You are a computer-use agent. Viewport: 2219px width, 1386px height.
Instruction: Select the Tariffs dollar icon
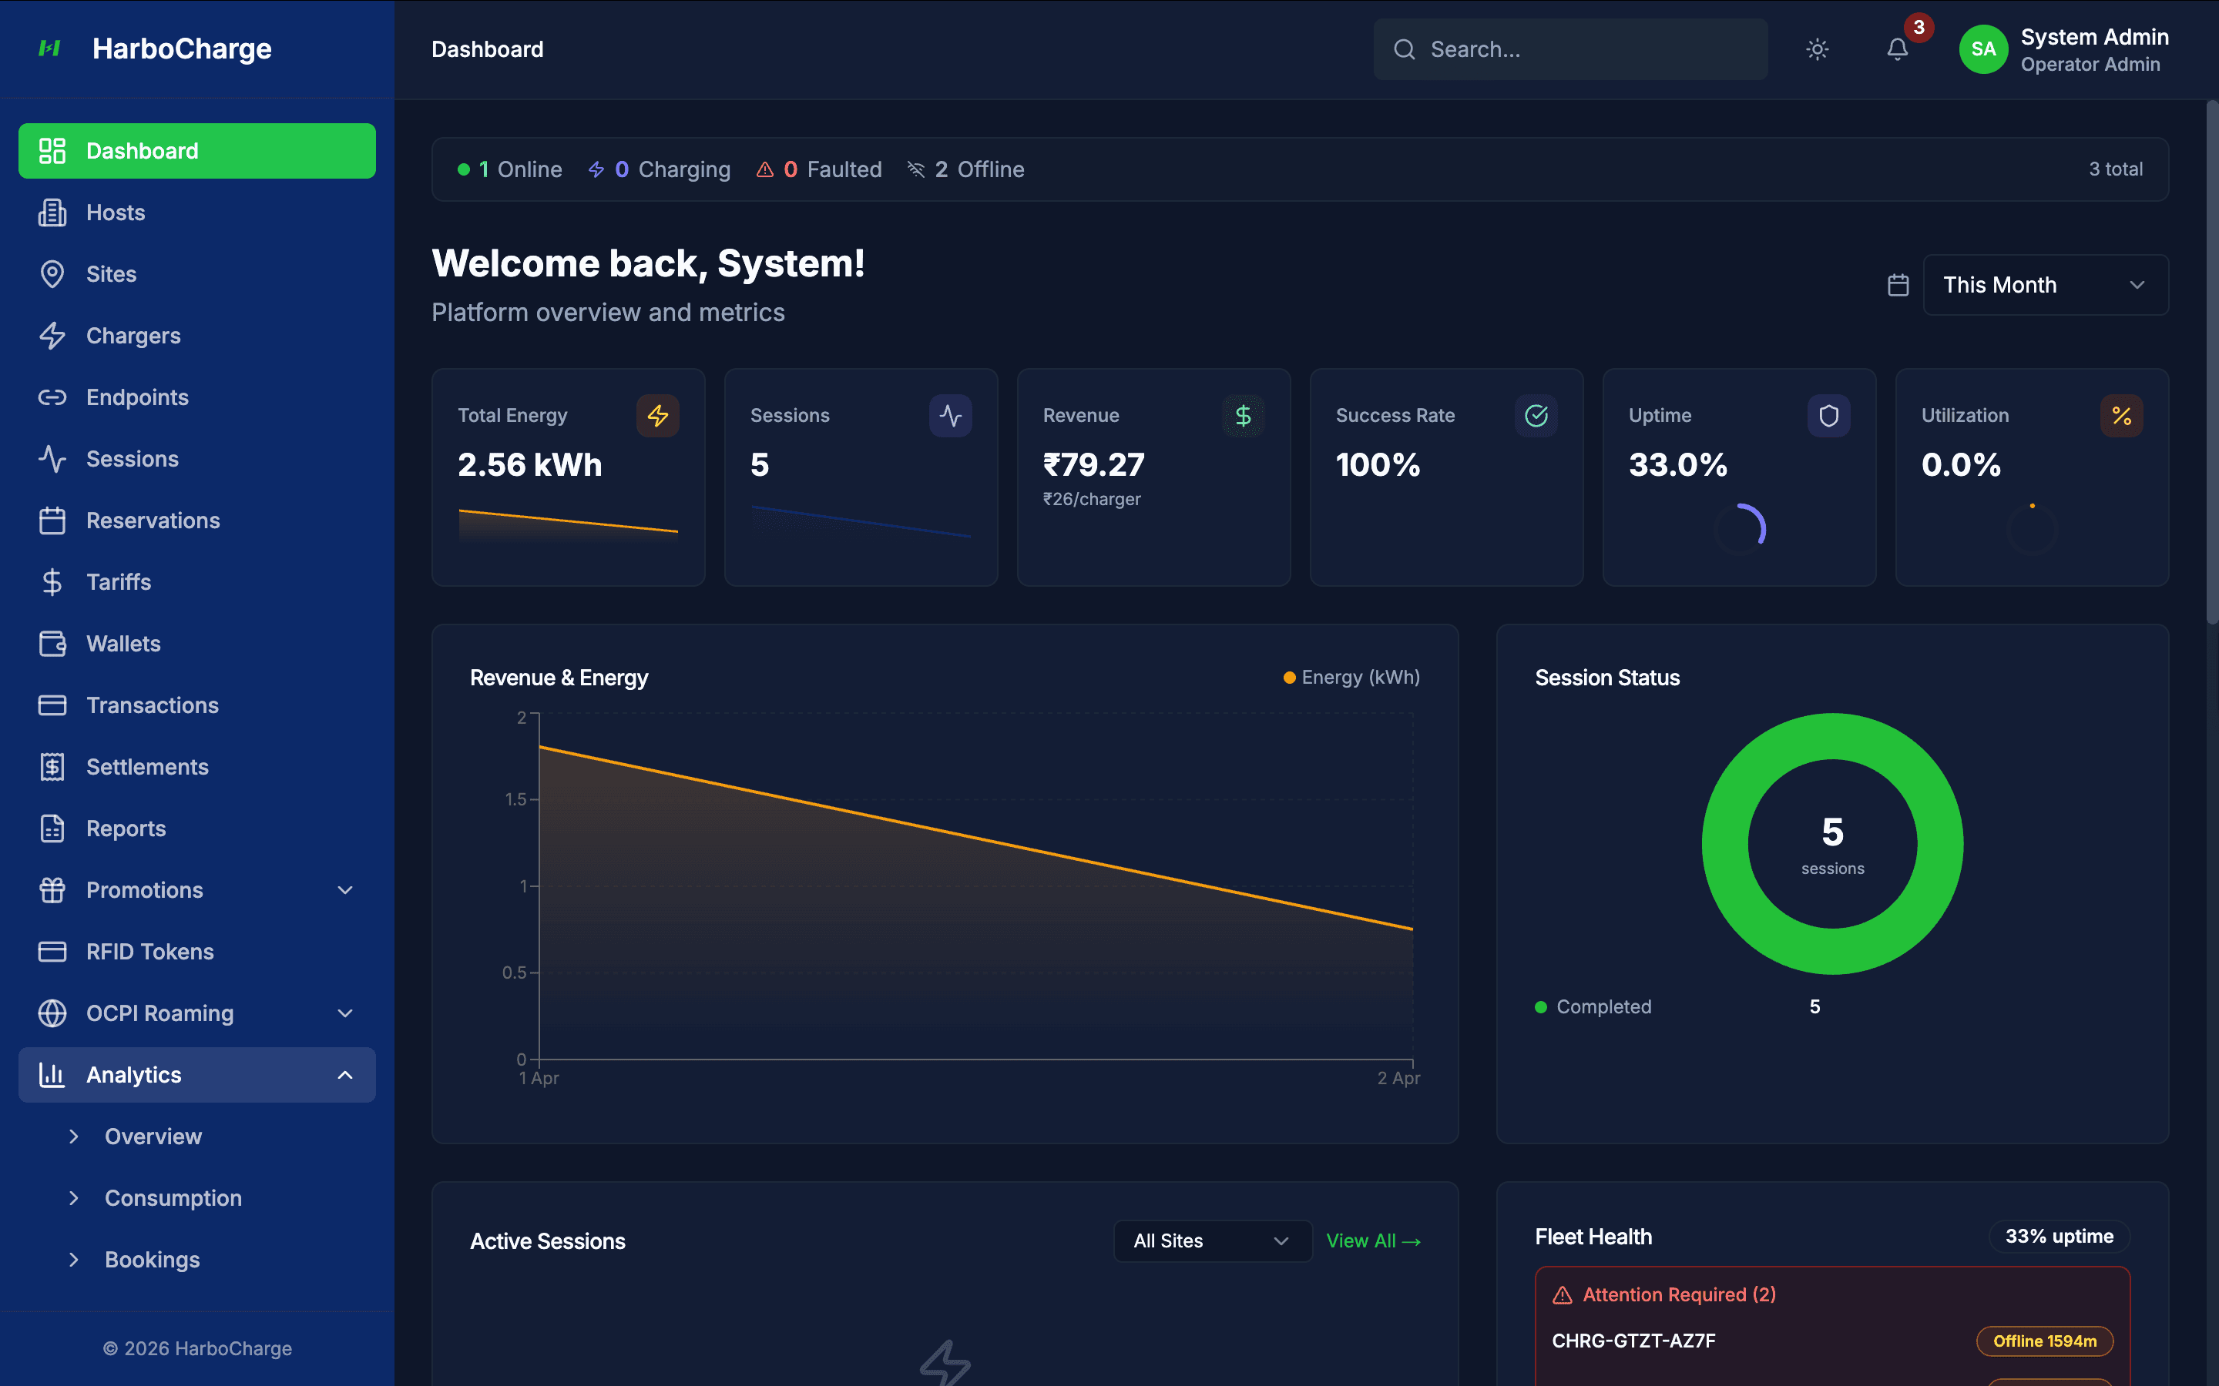click(x=52, y=582)
